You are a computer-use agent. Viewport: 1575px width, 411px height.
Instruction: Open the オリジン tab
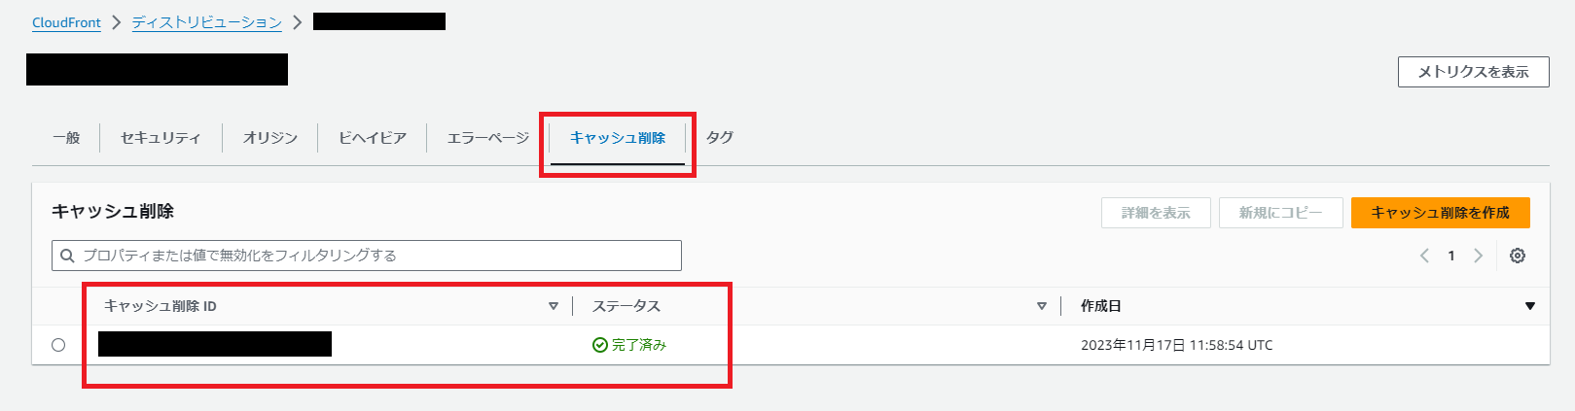pos(270,138)
